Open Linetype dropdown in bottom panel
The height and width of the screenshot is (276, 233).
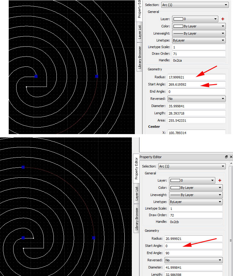(196, 202)
